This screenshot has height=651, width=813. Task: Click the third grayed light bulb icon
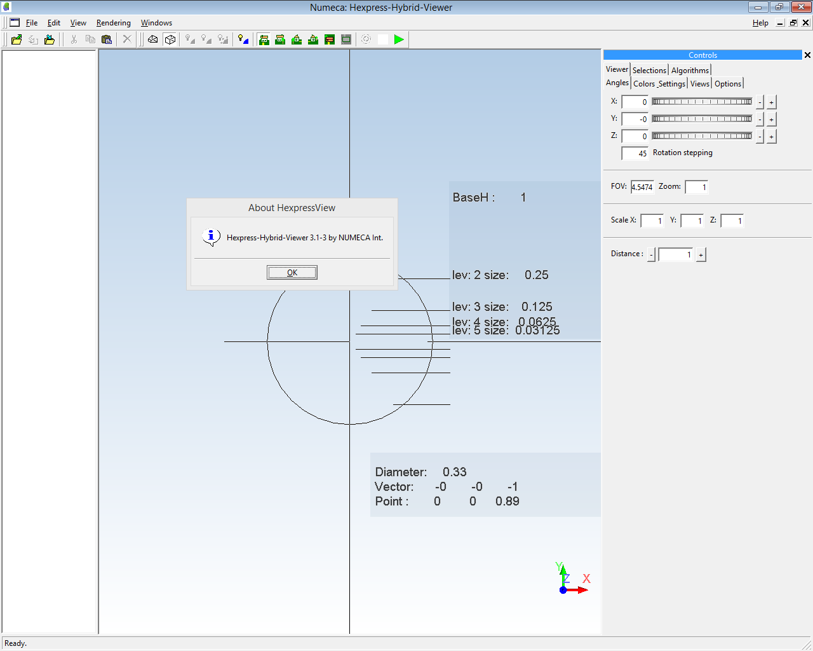click(223, 39)
